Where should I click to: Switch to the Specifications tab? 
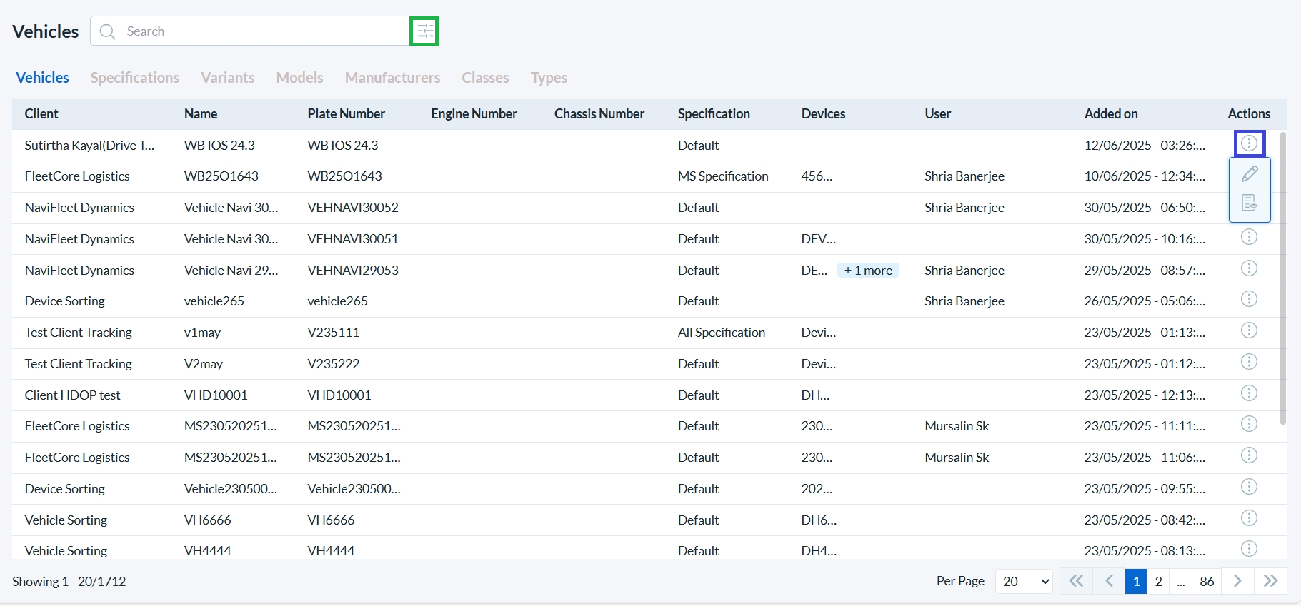(x=135, y=78)
